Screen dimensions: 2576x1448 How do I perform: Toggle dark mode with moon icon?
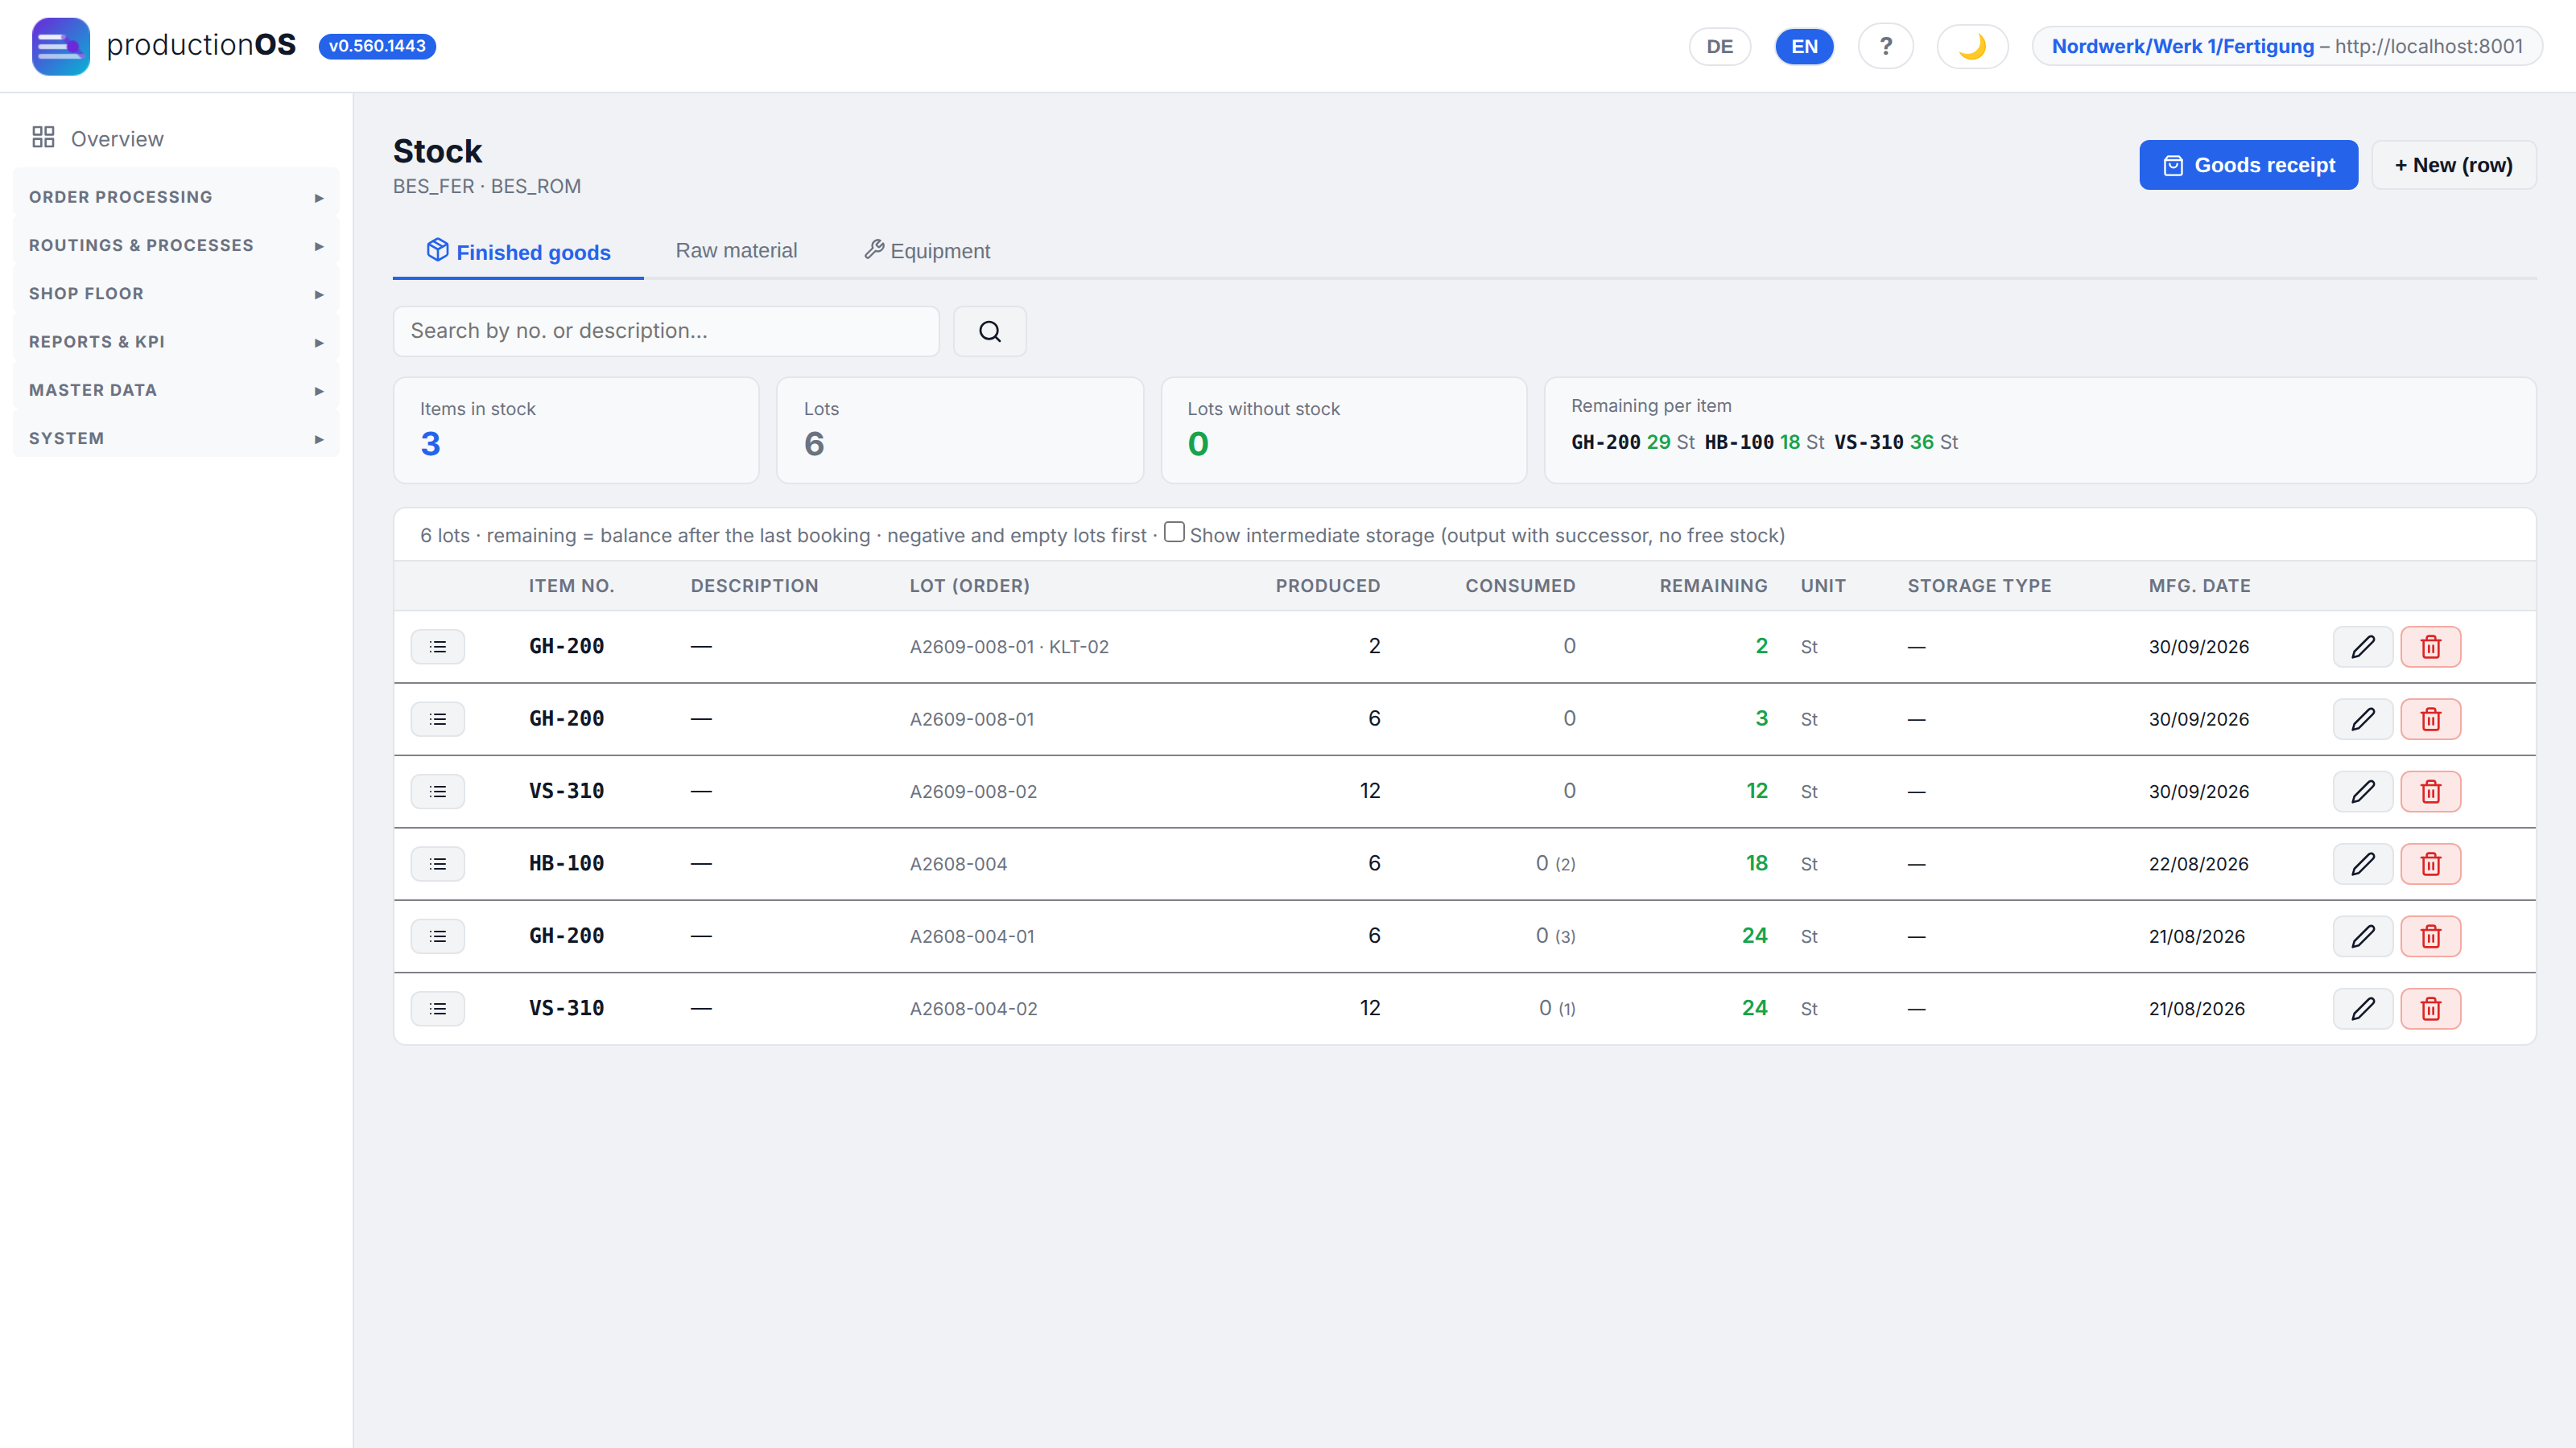1972,46
